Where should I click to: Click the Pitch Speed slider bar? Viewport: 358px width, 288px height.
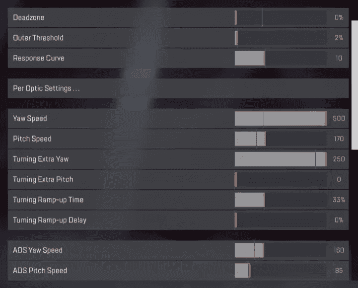tap(281, 139)
